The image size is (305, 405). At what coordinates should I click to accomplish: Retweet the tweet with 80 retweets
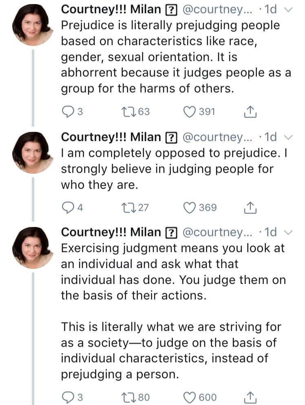(128, 397)
